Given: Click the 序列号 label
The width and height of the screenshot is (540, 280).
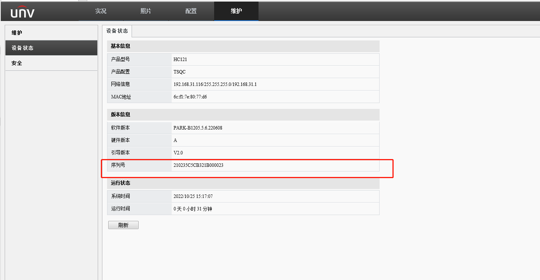Looking at the screenshot, I should [118, 165].
